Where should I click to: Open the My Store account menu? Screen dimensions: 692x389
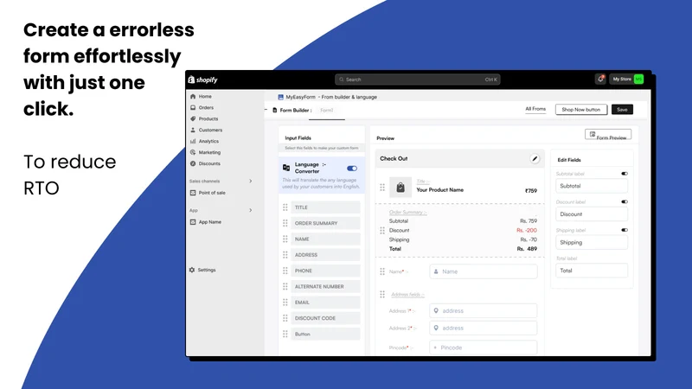tap(626, 79)
